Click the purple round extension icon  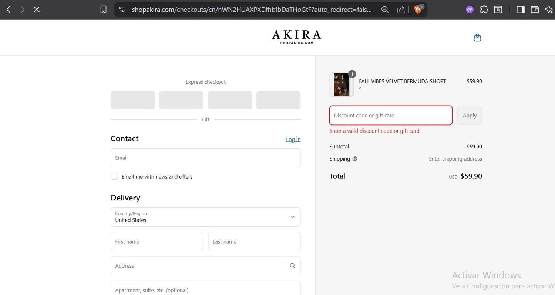(x=470, y=10)
